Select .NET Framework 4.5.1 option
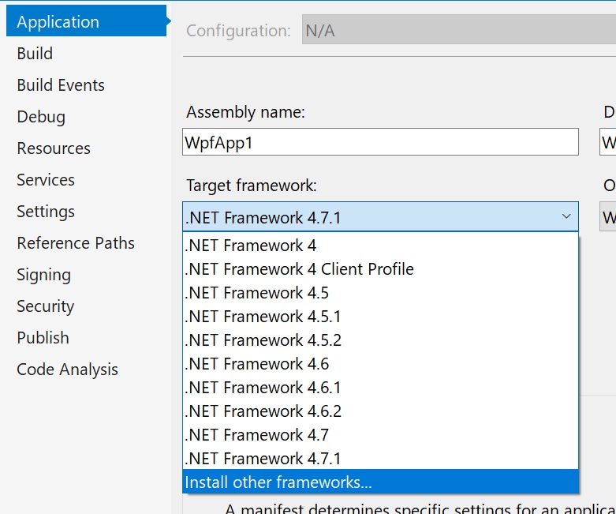 [x=380, y=316]
